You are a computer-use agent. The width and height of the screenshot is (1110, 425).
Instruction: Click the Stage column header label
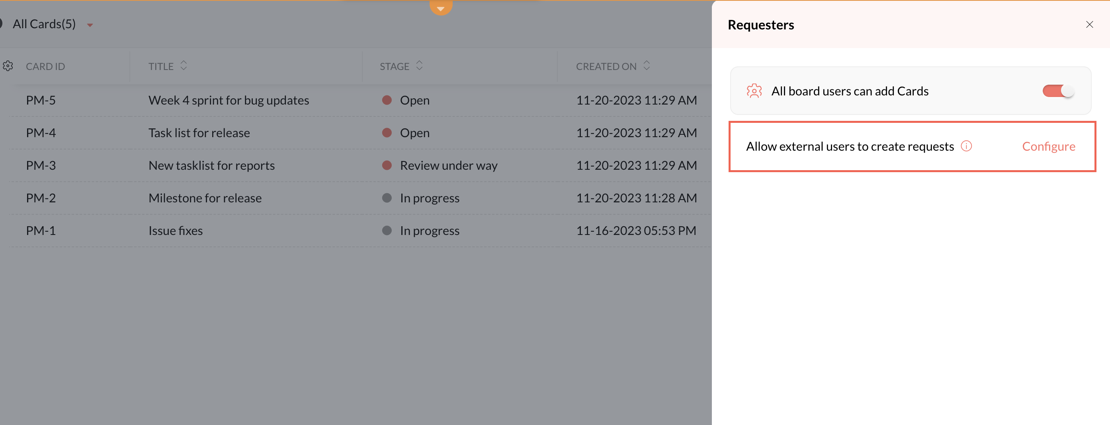pos(394,67)
